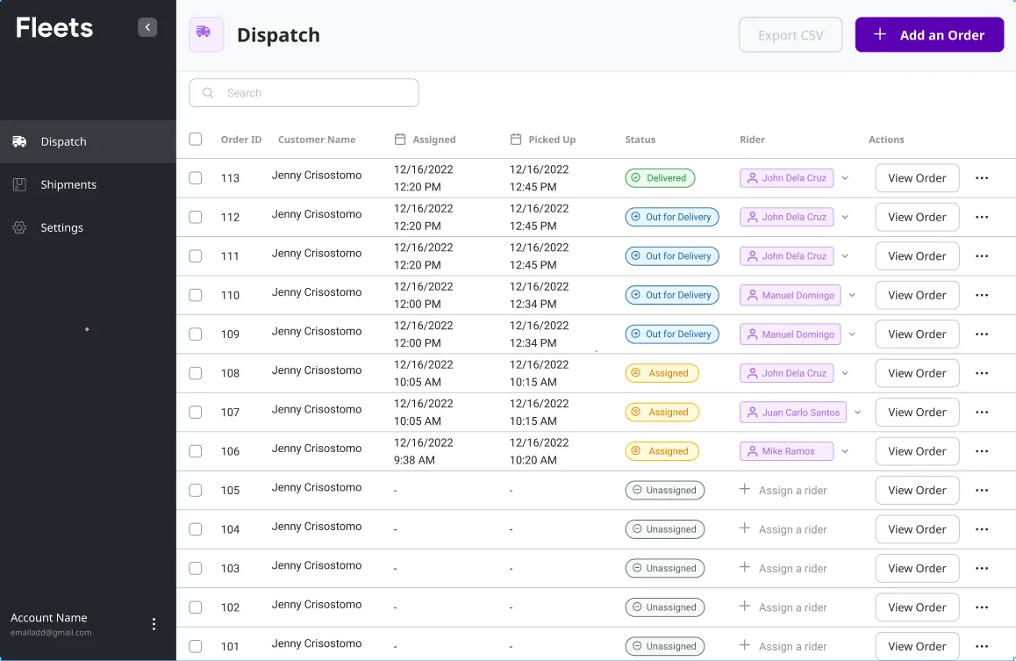Check the box for order 106
The image size is (1016, 661).
coord(195,451)
